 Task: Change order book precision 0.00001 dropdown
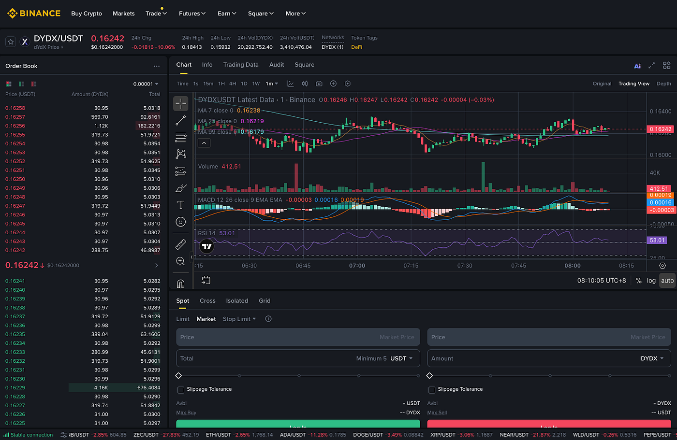click(146, 84)
